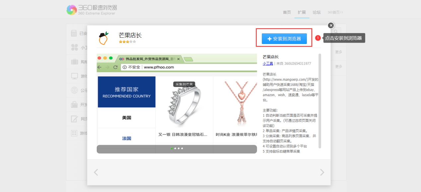Close the extension detail dialog
Image resolution: width=421 pixels, height=192 pixels.
[331, 25]
